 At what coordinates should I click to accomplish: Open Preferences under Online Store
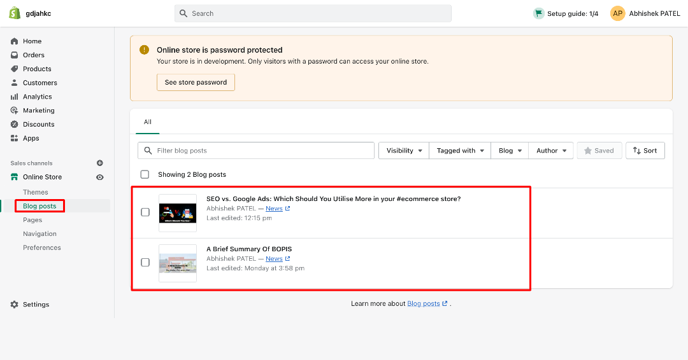(41, 248)
